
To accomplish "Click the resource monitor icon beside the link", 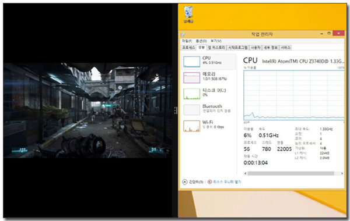I will point(209,182).
